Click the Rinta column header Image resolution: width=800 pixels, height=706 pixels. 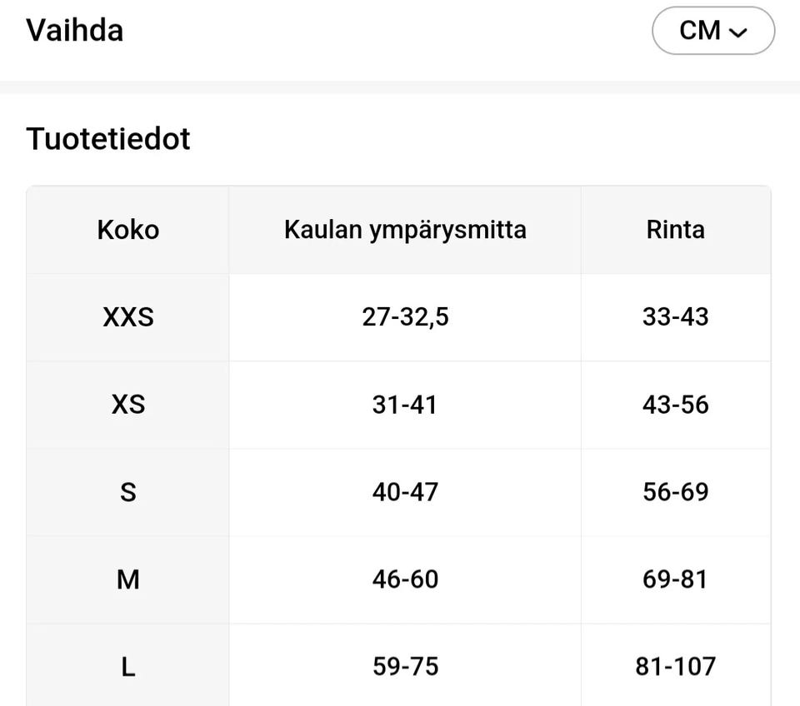[x=675, y=230]
